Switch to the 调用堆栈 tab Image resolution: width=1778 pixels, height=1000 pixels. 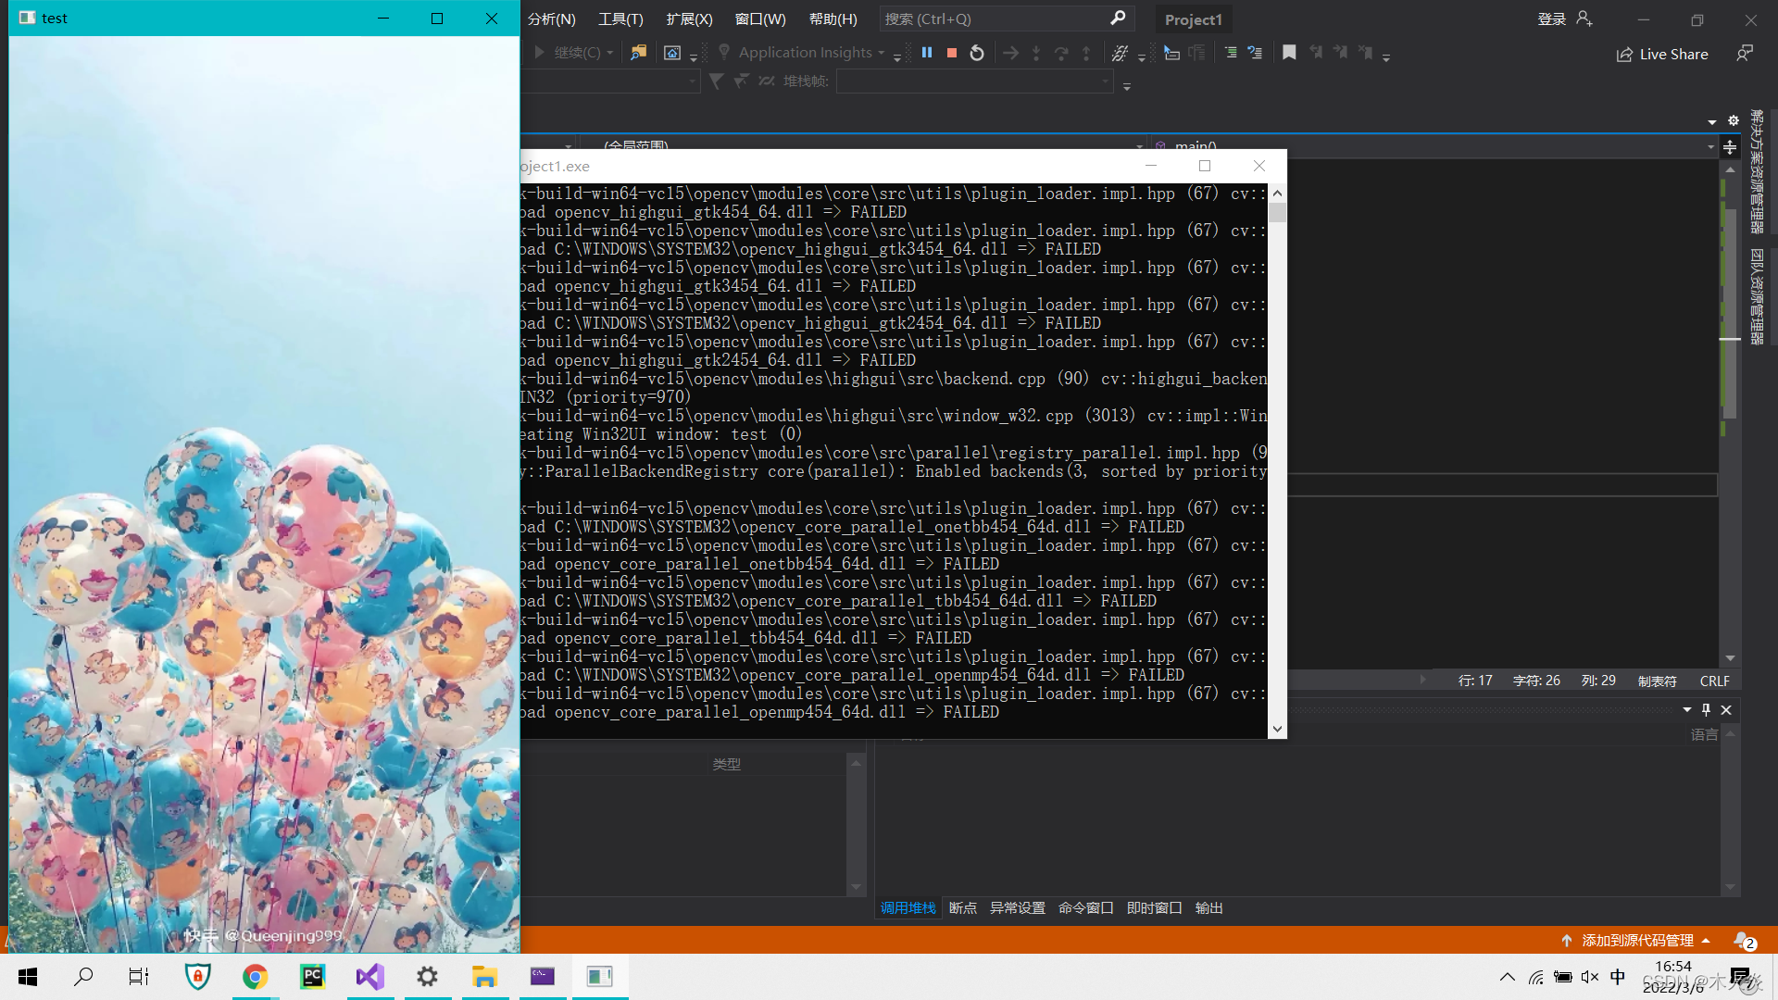pyautogui.click(x=908, y=907)
